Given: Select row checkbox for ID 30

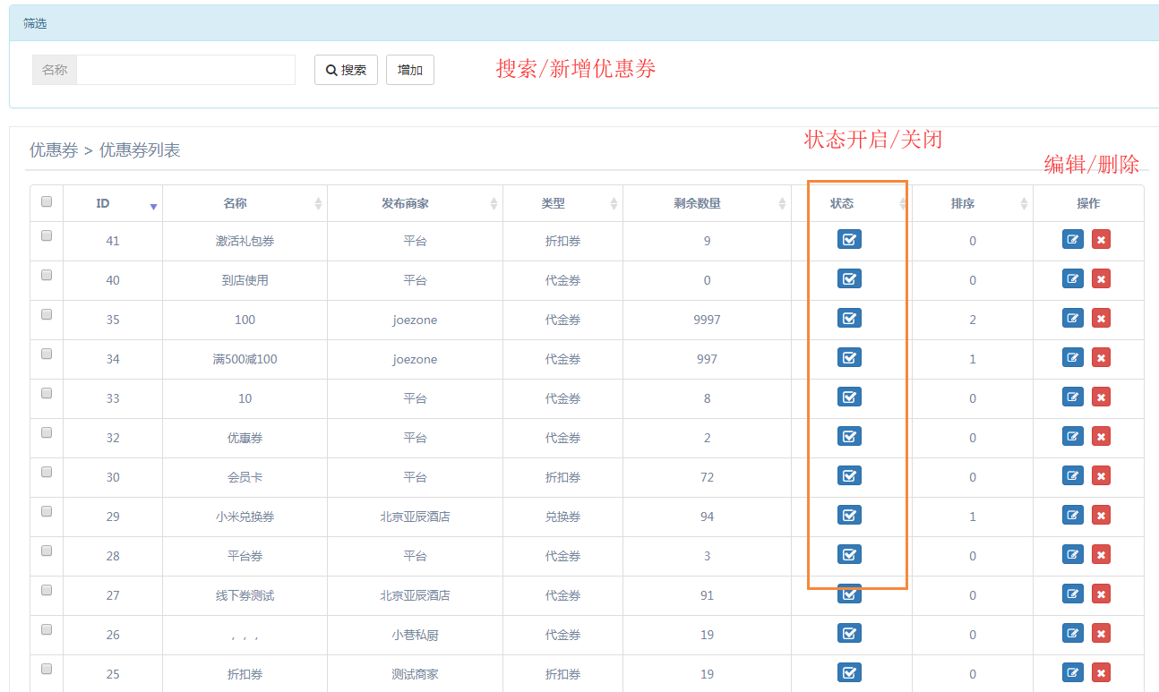Looking at the screenshot, I should click(47, 472).
